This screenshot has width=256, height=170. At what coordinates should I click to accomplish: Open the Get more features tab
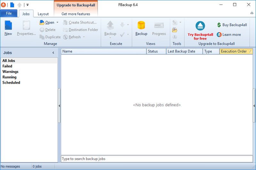click(x=76, y=14)
